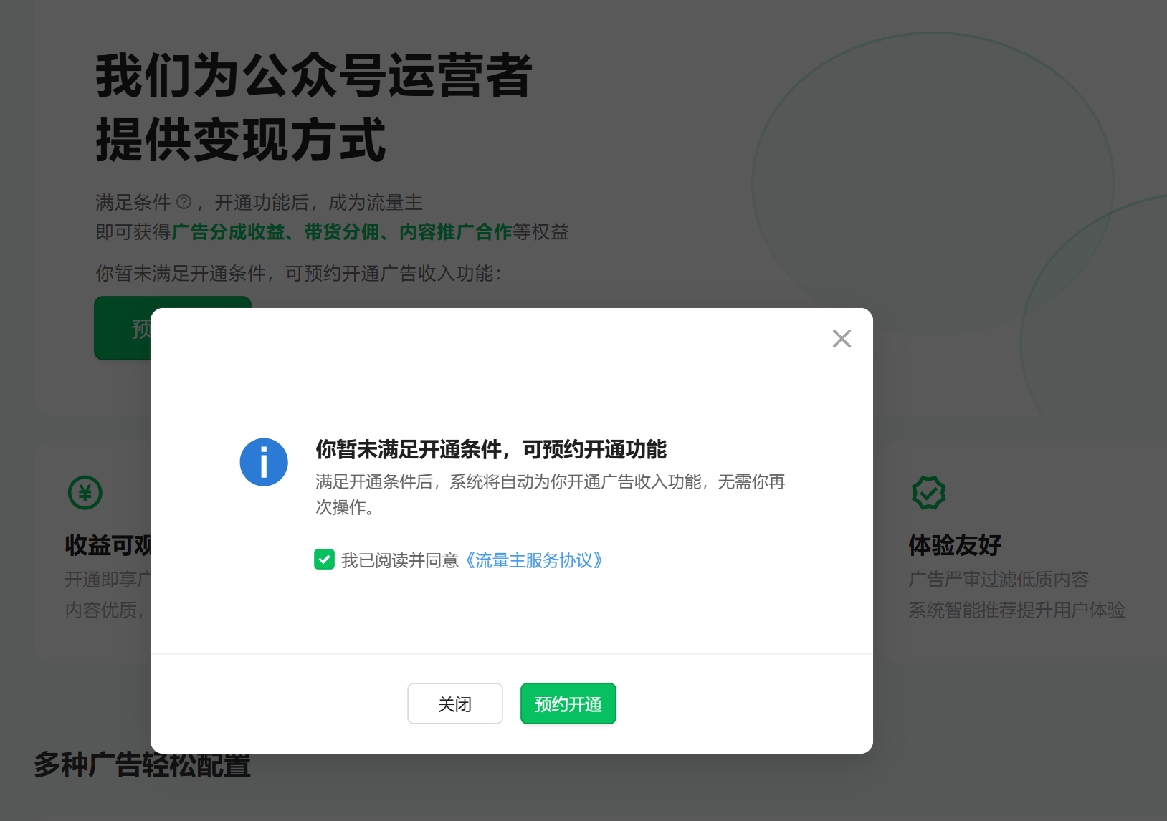Click the dialog description starting 满足开通条件后
This screenshot has height=821, width=1167.
[x=551, y=494]
